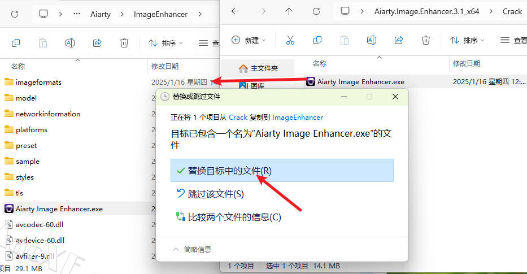Click the back arrow in right window
Image resolution: width=527 pixels, height=274 pixels.
pos(235,11)
